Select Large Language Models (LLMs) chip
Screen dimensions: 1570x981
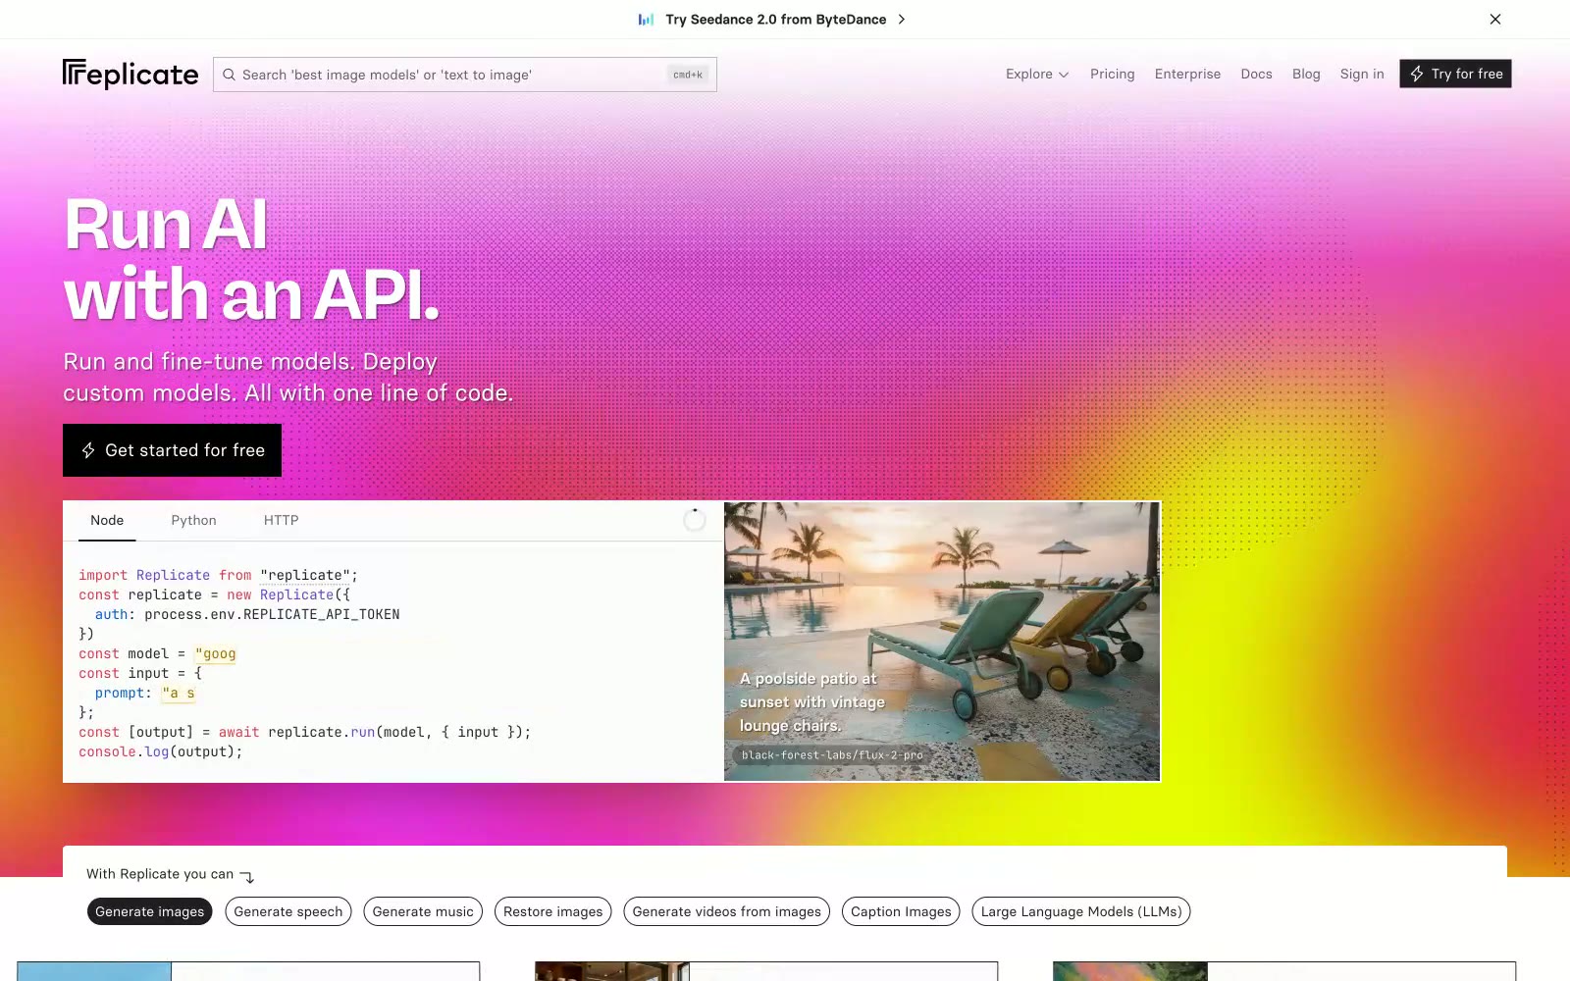[x=1081, y=911]
